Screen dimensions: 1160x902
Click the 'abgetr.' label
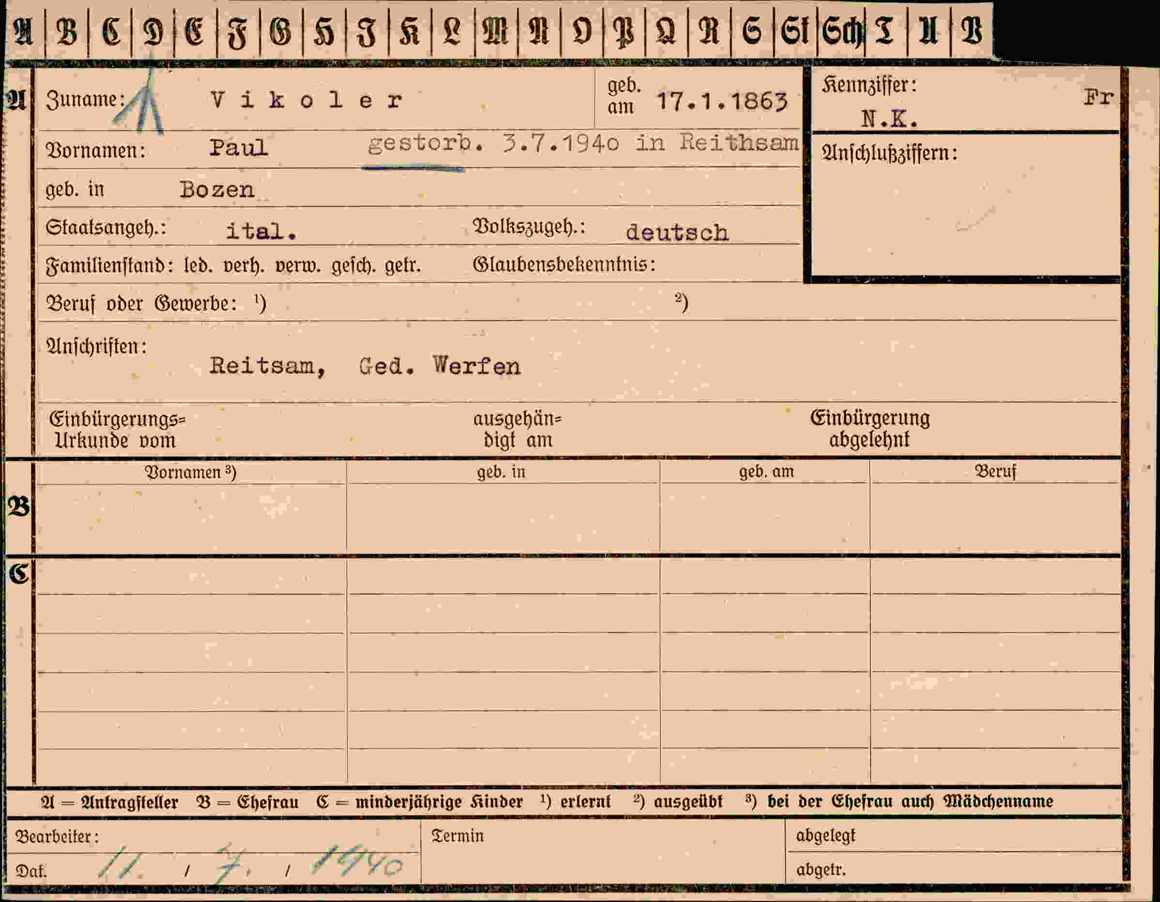coord(821,870)
